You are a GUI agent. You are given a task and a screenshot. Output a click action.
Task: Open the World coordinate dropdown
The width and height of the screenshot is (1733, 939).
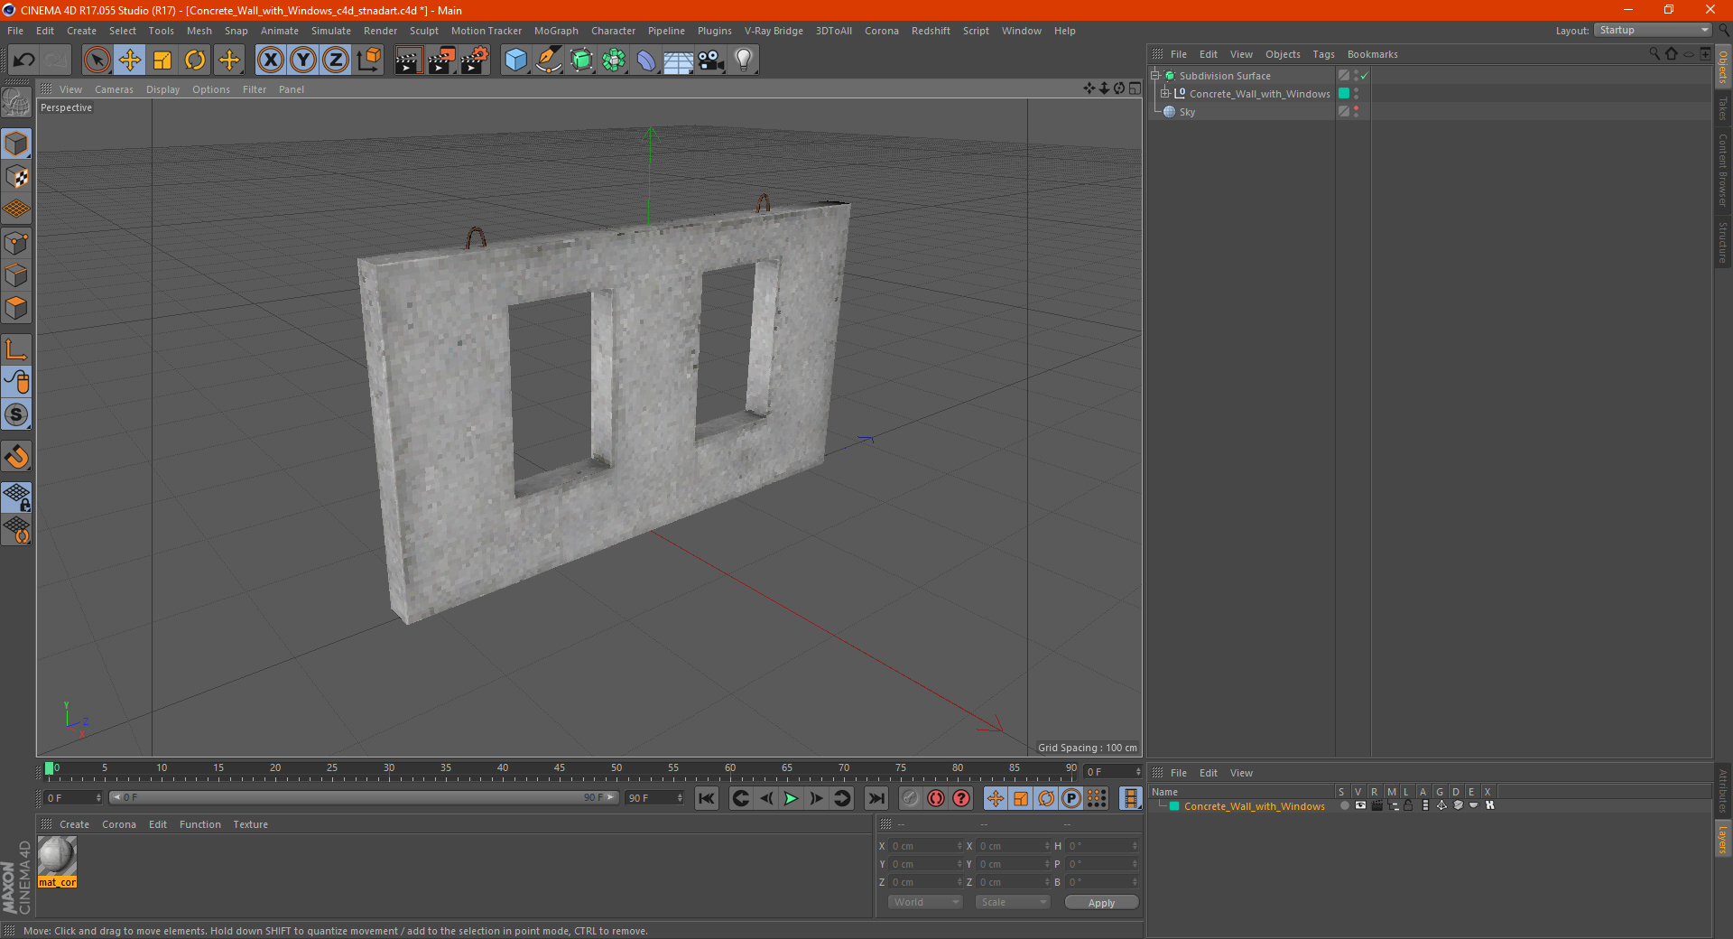click(925, 902)
